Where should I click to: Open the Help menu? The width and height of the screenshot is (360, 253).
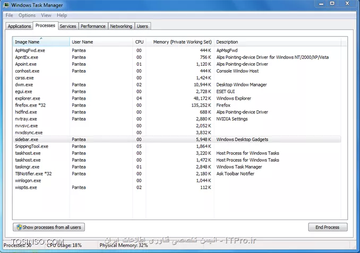coord(62,15)
